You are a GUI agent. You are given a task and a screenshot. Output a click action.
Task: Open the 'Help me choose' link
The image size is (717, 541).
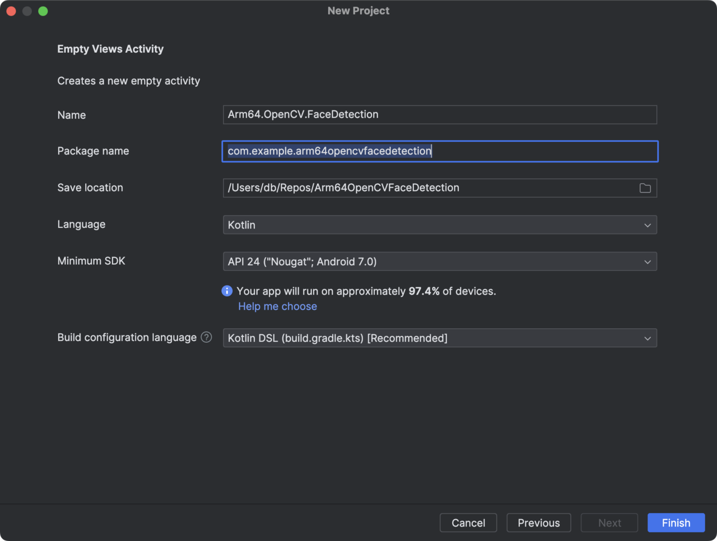[x=277, y=306]
